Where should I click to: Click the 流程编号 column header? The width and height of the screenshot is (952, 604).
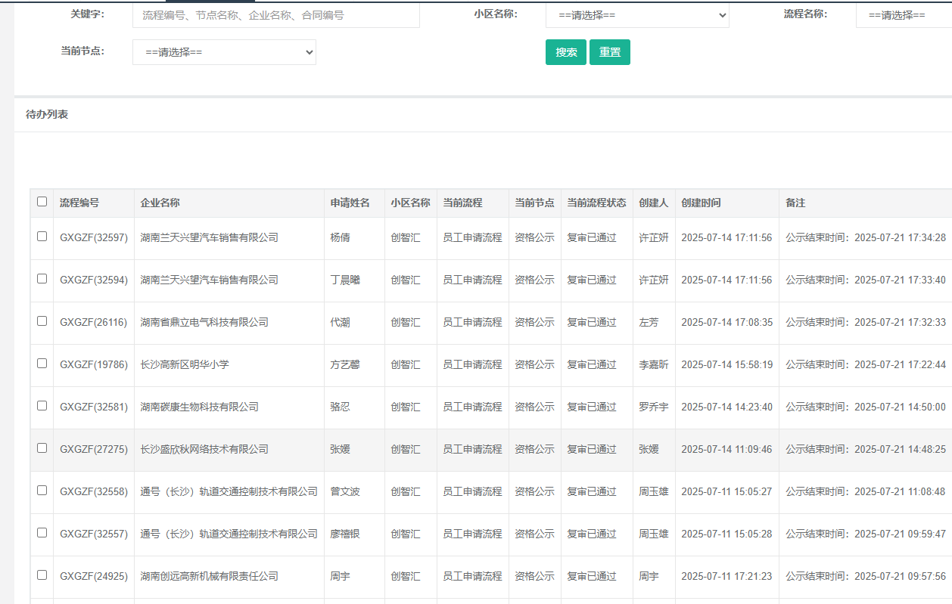tap(79, 203)
